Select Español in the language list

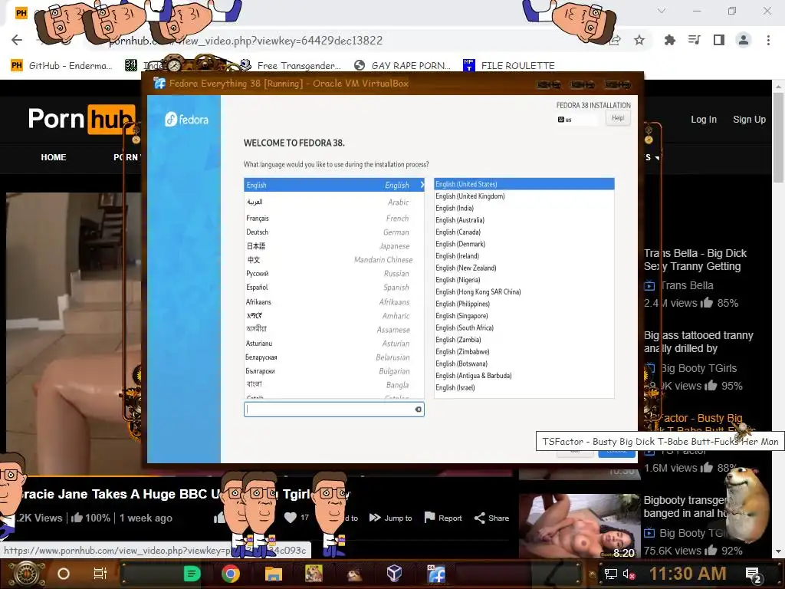click(x=334, y=288)
